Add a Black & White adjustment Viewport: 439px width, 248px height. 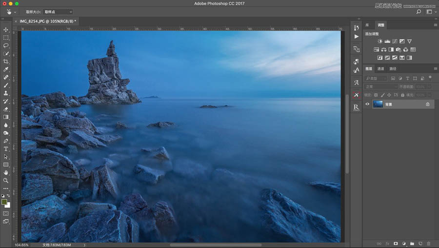click(x=391, y=50)
